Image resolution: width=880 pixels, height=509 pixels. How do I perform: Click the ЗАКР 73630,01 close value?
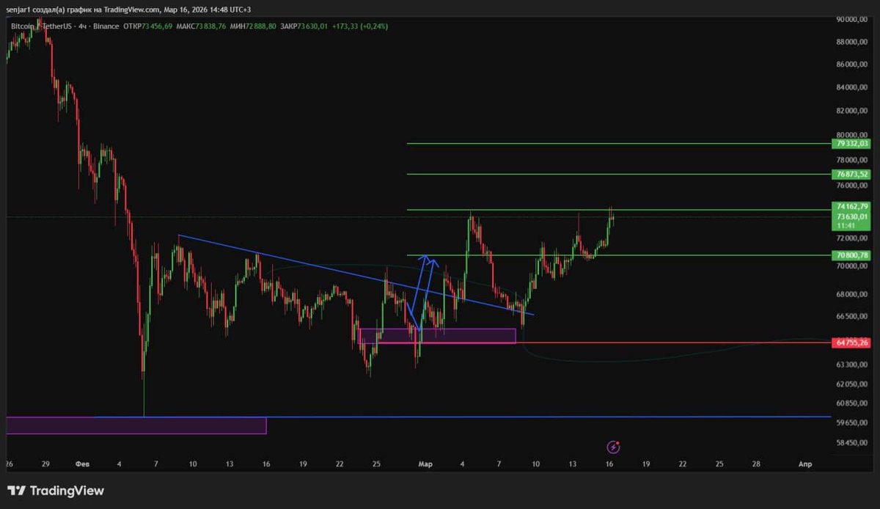click(x=303, y=26)
